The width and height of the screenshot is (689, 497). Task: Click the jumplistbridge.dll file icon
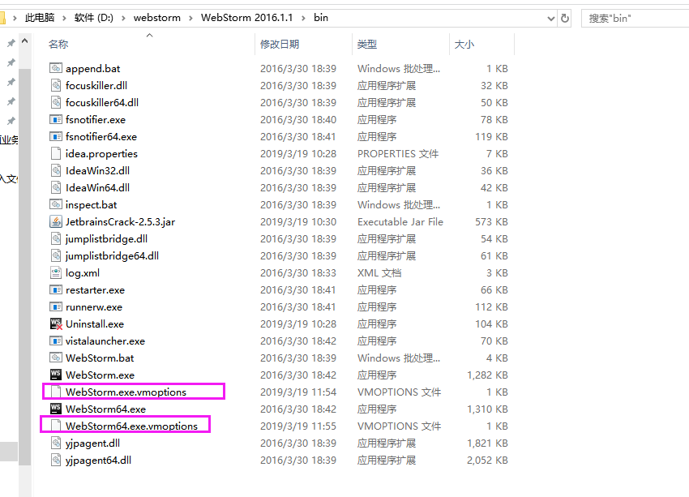click(x=56, y=238)
